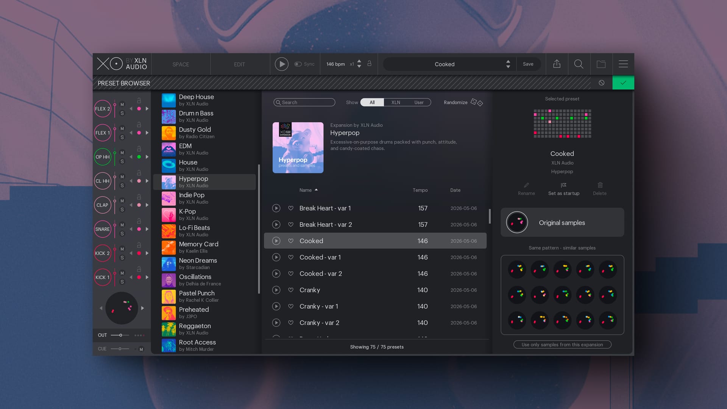727x409 pixels.
Task: Preview the Break Heart - var 1 preset
Action: tap(276, 208)
